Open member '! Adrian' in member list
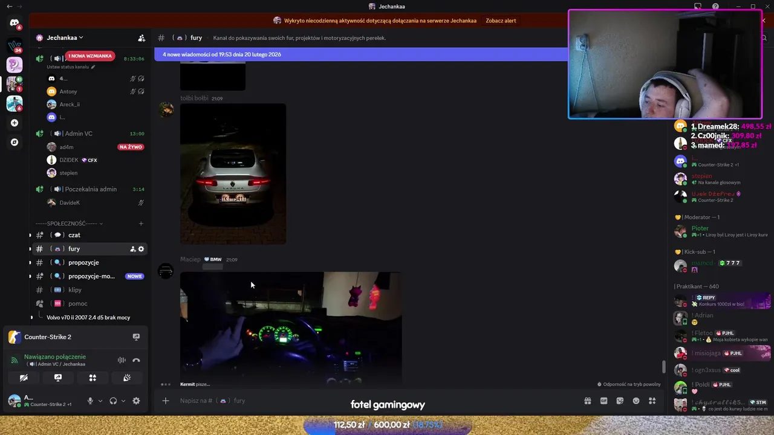The width and height of the screenshot is (774, 435). [x=722, y=318]
